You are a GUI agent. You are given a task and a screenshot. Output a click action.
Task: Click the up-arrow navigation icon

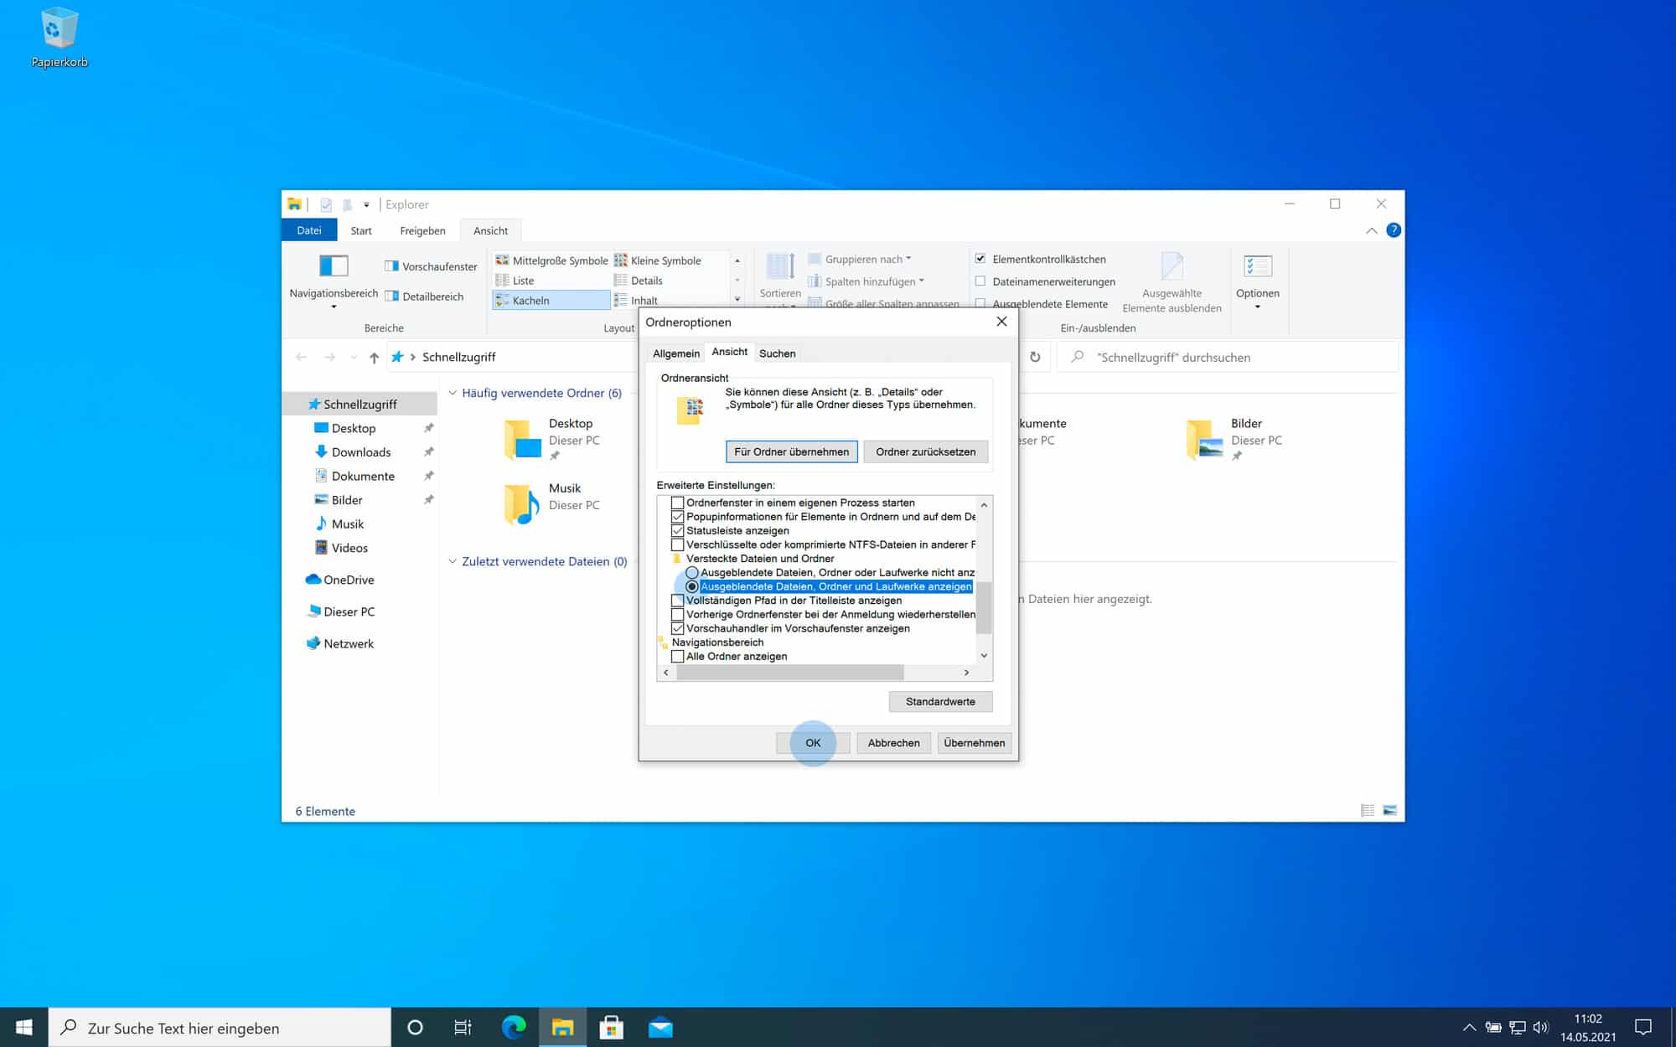tap(374, 358)
